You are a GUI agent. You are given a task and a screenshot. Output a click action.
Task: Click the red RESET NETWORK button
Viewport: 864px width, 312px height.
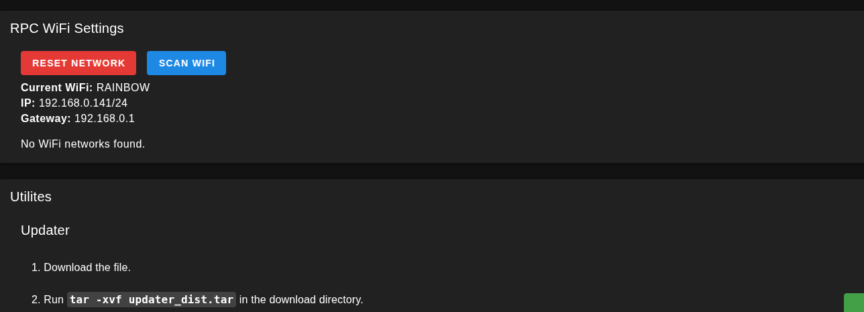click(78, 63)
